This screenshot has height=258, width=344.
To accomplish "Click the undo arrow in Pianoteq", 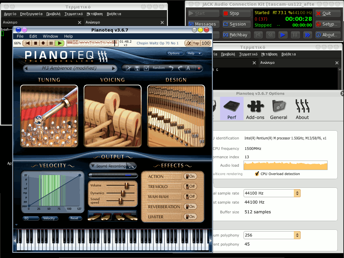I will [x=171, y=68].
